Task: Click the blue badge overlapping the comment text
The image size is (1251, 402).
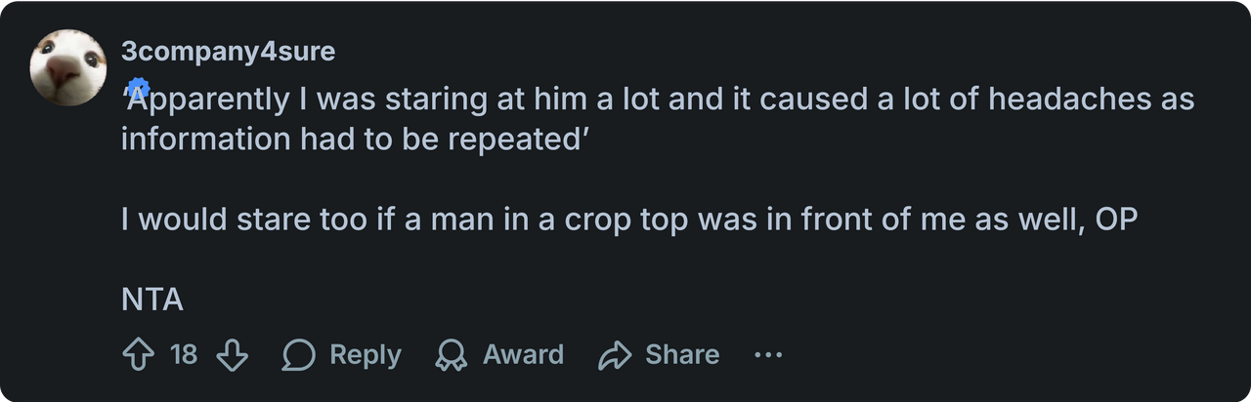Action: pyautogui.click(x=138, y=88)
